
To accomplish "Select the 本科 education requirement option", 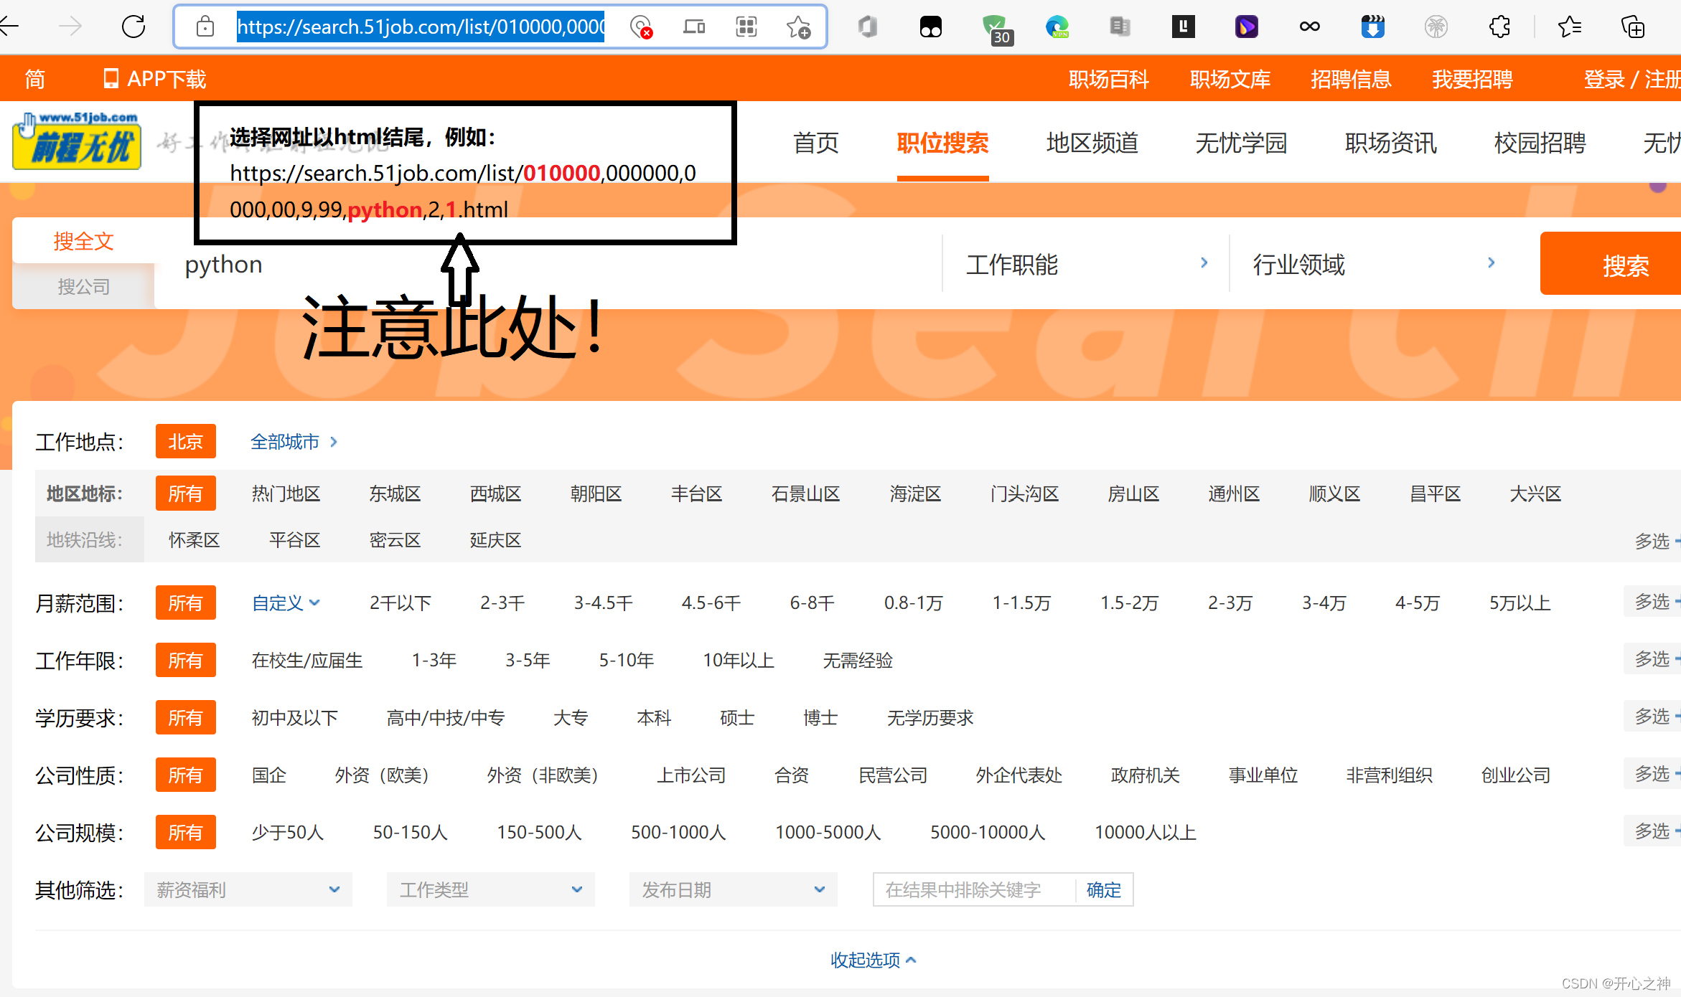I will click(654, 717).
